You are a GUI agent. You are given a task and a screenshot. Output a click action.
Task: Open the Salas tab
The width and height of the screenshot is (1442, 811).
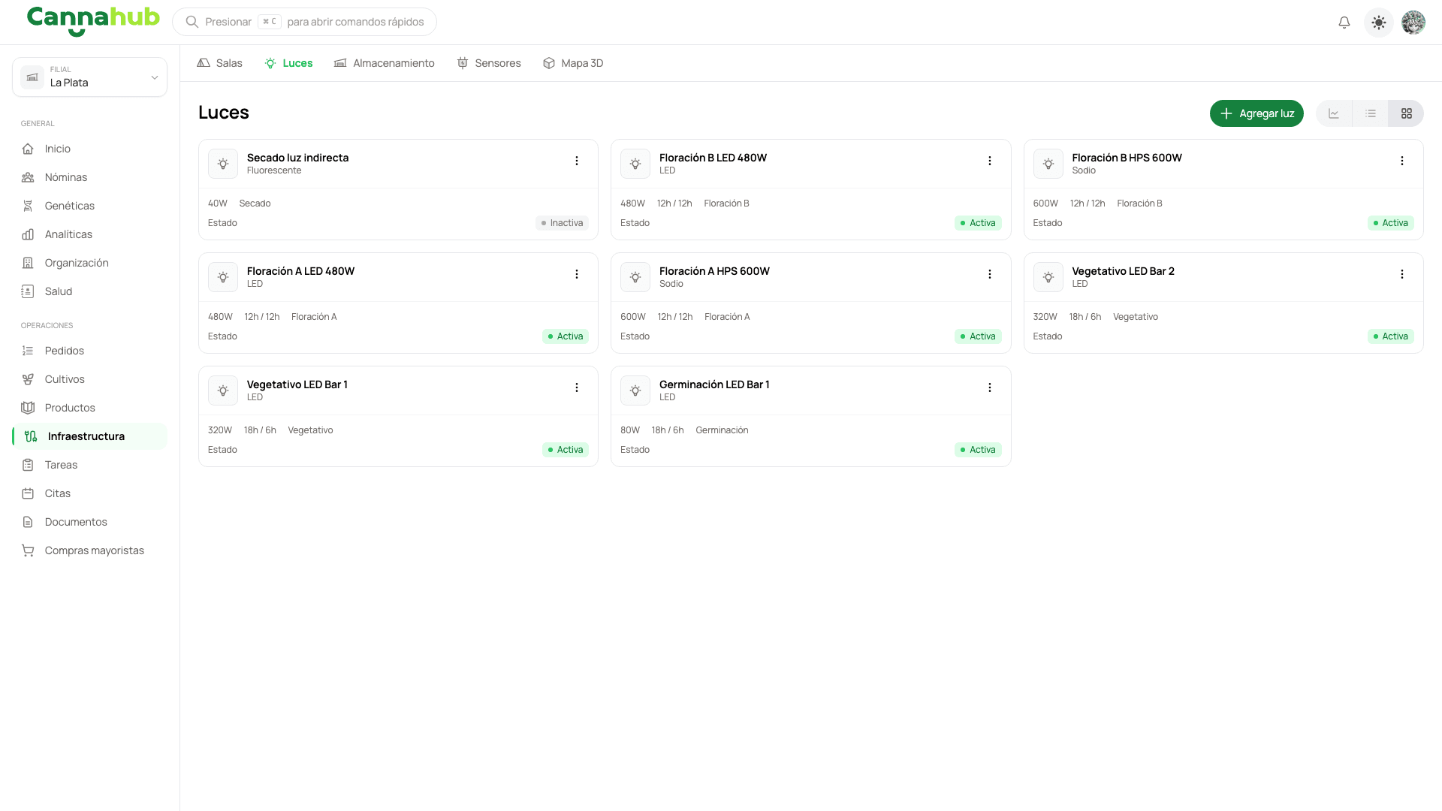[x=219, y=63]
